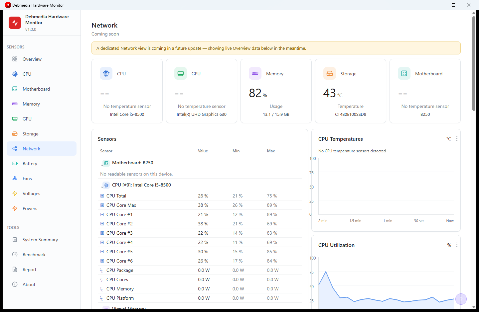Click the GPU card icon

click(181, 73)
